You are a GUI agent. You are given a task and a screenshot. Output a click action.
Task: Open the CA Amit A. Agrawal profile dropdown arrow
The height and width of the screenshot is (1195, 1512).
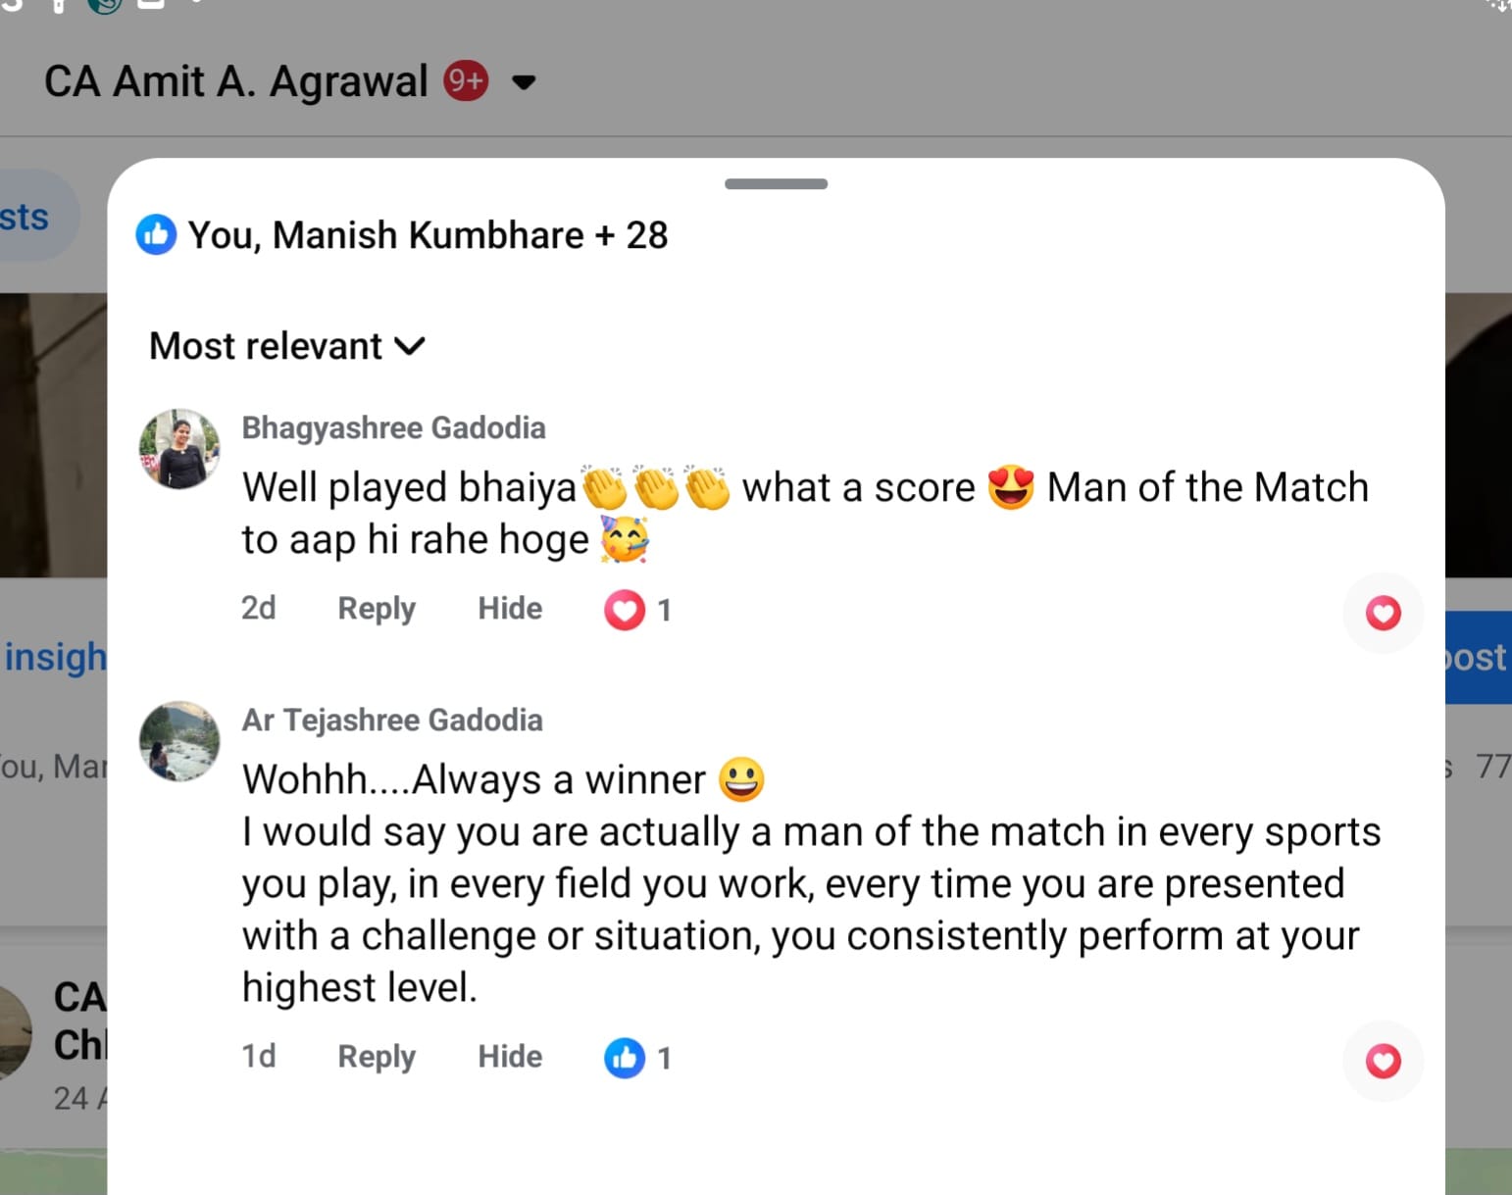click(x=525, y=82)
